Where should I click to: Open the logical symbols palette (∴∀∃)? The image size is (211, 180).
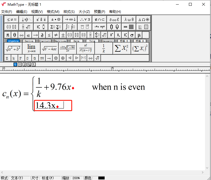(x=85, y=20)
